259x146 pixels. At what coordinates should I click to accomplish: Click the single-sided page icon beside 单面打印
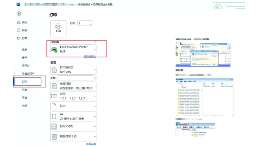54,86
